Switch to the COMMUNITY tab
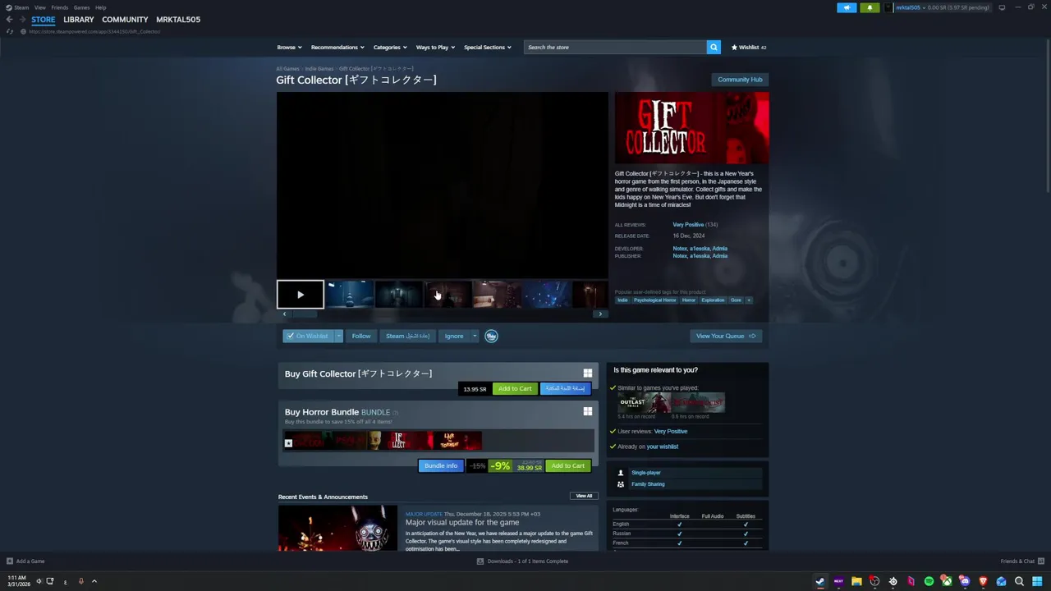 click(125, 20)
